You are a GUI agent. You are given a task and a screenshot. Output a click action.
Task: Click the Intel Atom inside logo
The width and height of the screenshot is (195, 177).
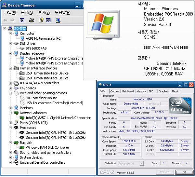pos(180,106)
